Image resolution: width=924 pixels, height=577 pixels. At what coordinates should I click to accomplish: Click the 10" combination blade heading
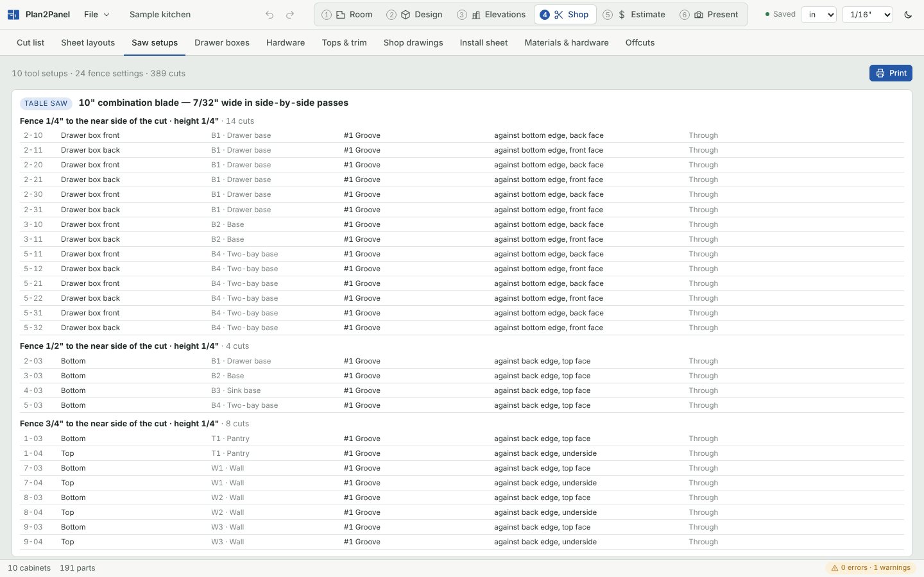214,103
